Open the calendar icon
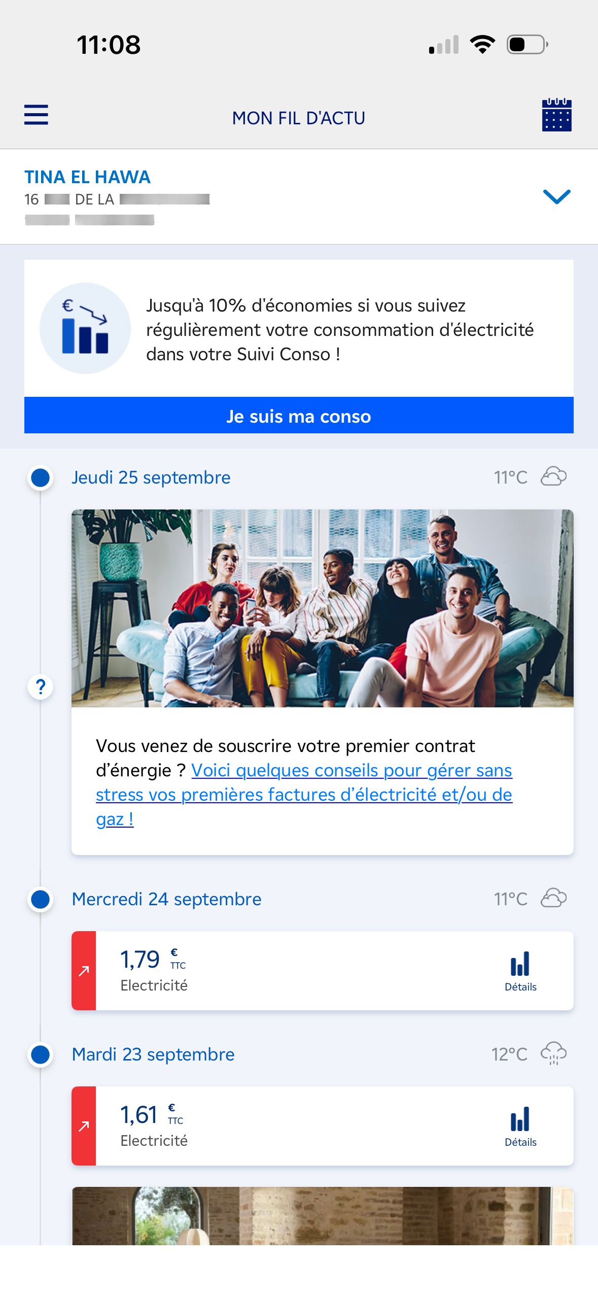Image resolution: width=598 pixels, height=1297 pixels. pyautogui.click(x=556, y=115)
